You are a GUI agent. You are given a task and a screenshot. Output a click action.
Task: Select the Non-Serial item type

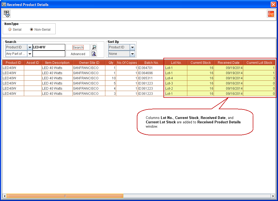pos(31,30)
